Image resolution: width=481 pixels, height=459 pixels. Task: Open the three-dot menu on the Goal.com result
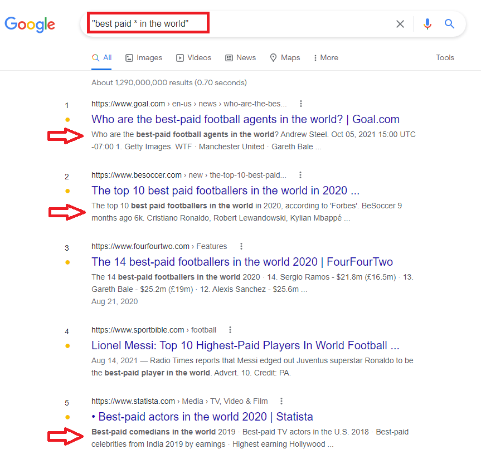301,103
